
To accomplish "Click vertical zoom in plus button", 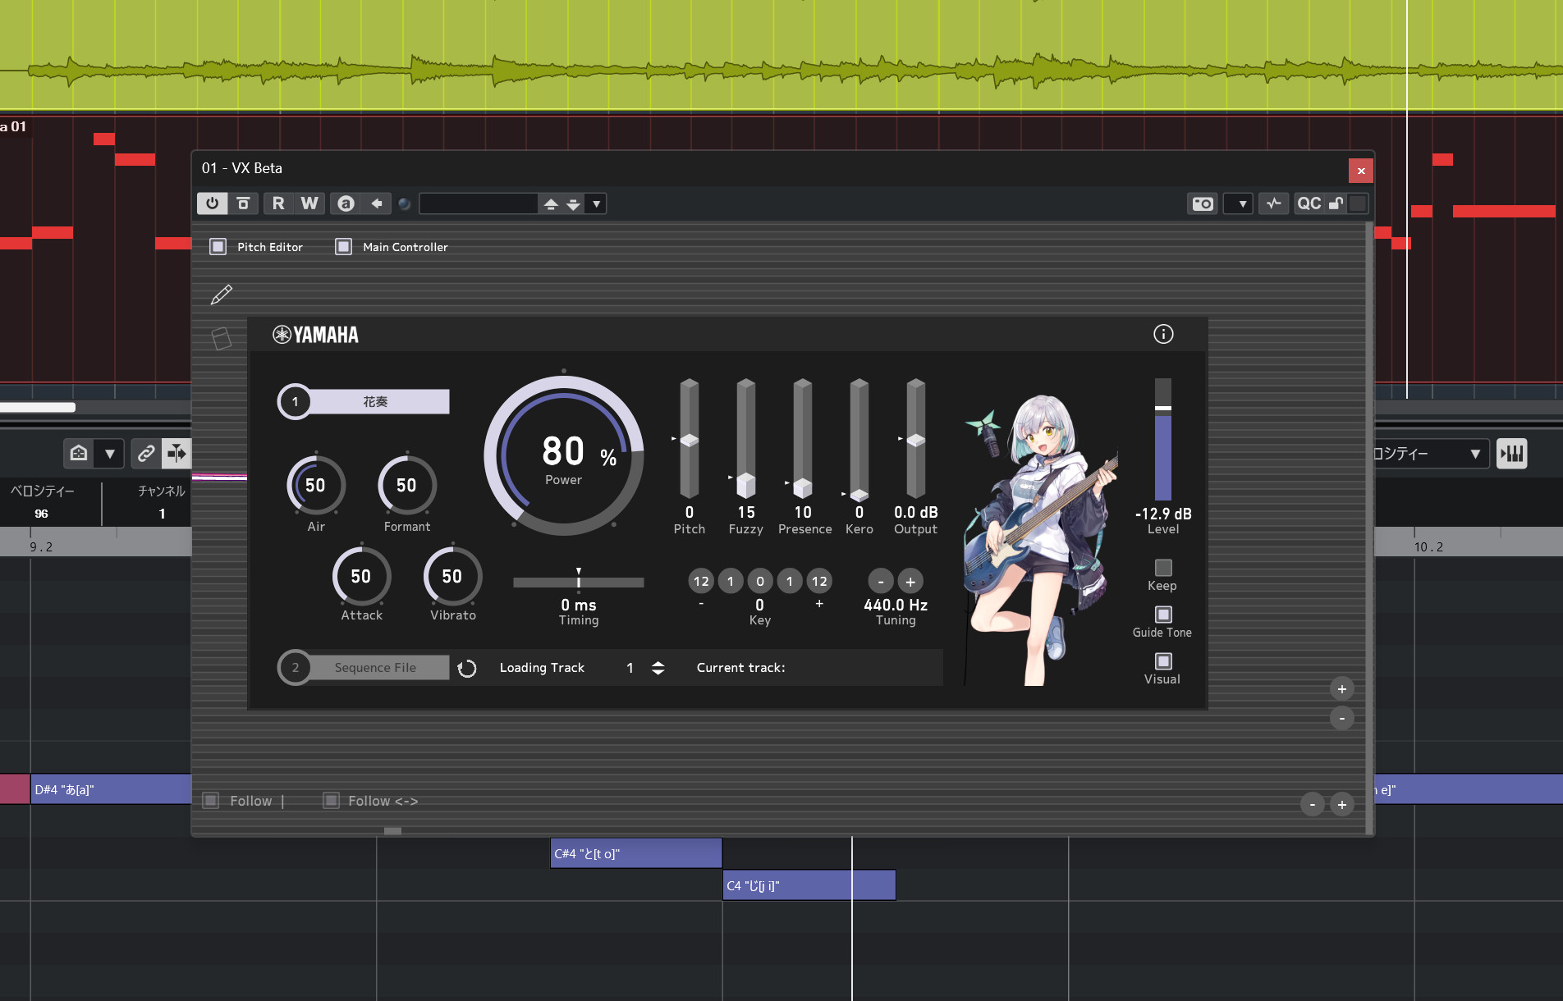I will click(1341, 689).
